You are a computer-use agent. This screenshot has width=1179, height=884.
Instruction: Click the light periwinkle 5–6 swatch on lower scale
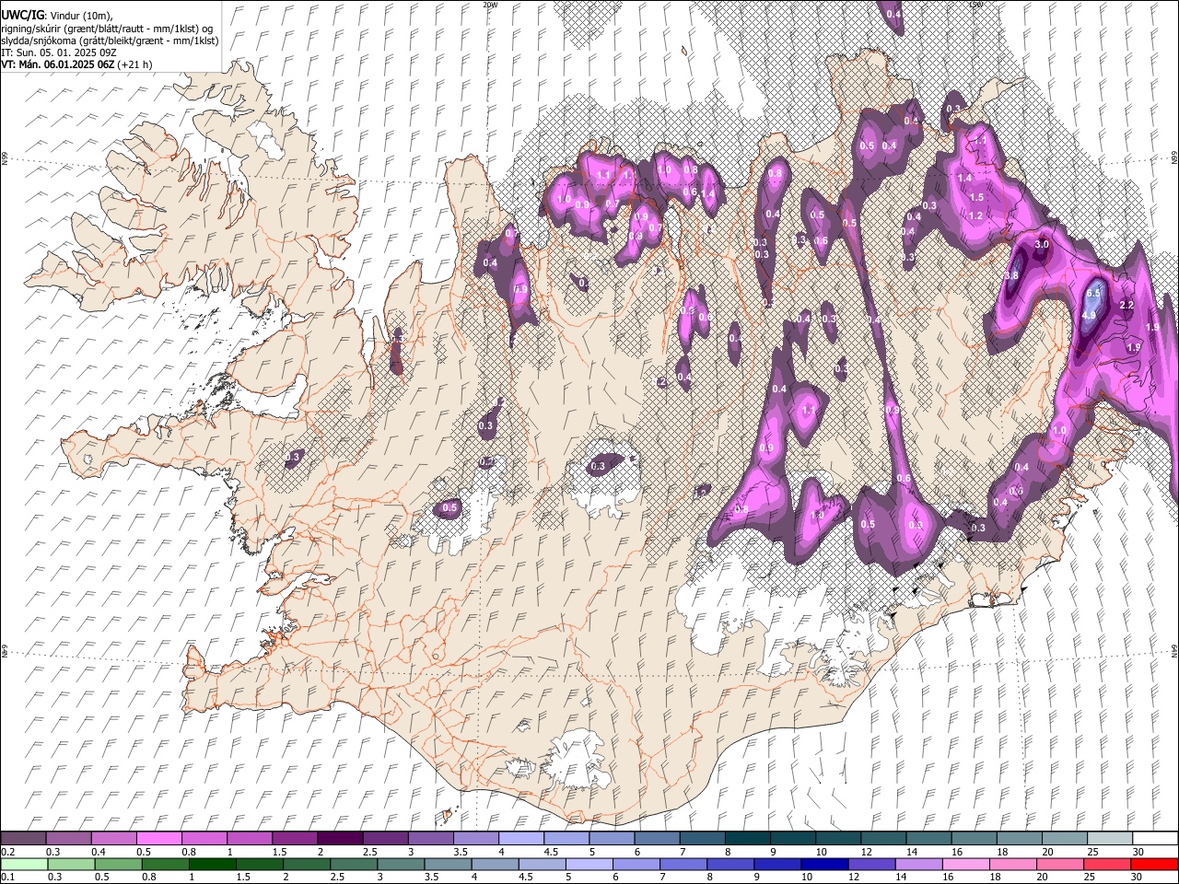click(588, 865)
